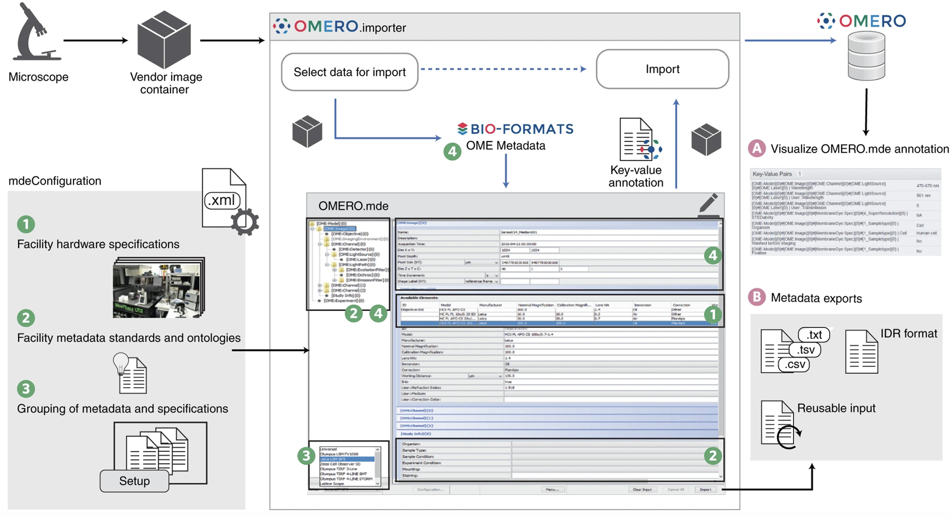Collapse the OME:Image (0) tree branch

[312, 229]
